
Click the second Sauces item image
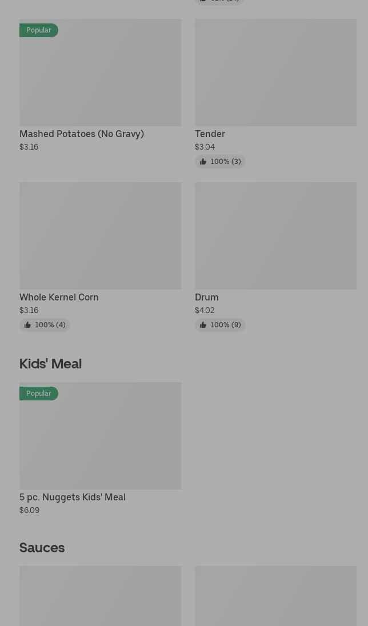pos(275,596)
